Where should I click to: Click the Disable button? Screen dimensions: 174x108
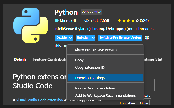tap(62, 38)
